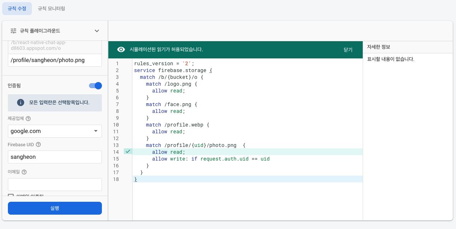This screenshot has height=229, width=456.
Task: Open help icon next to 이메일
Action: (24, 172)
